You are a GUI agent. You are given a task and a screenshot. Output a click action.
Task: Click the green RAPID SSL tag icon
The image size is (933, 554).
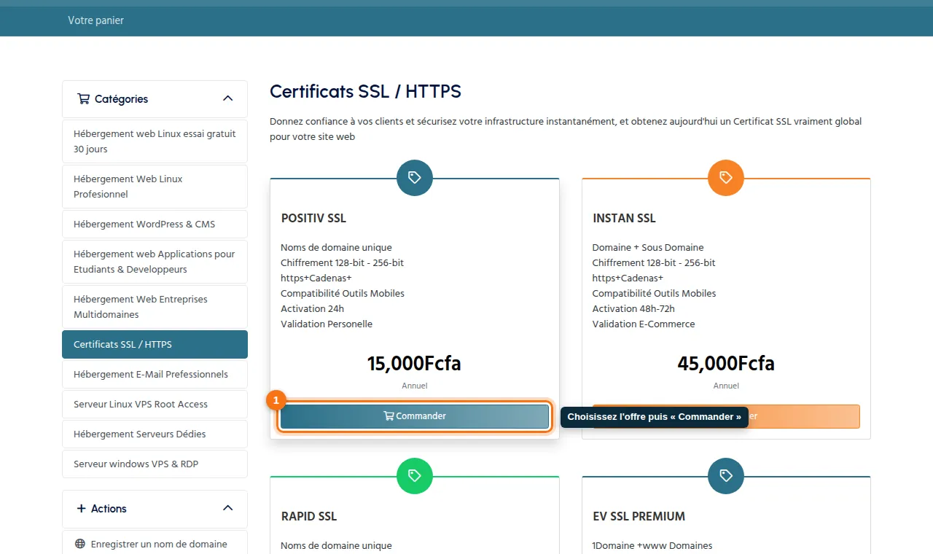(415, 475)
